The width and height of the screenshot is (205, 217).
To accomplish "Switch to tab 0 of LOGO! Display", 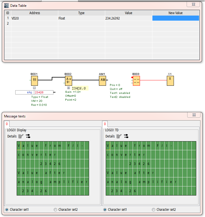I will 7,124.
